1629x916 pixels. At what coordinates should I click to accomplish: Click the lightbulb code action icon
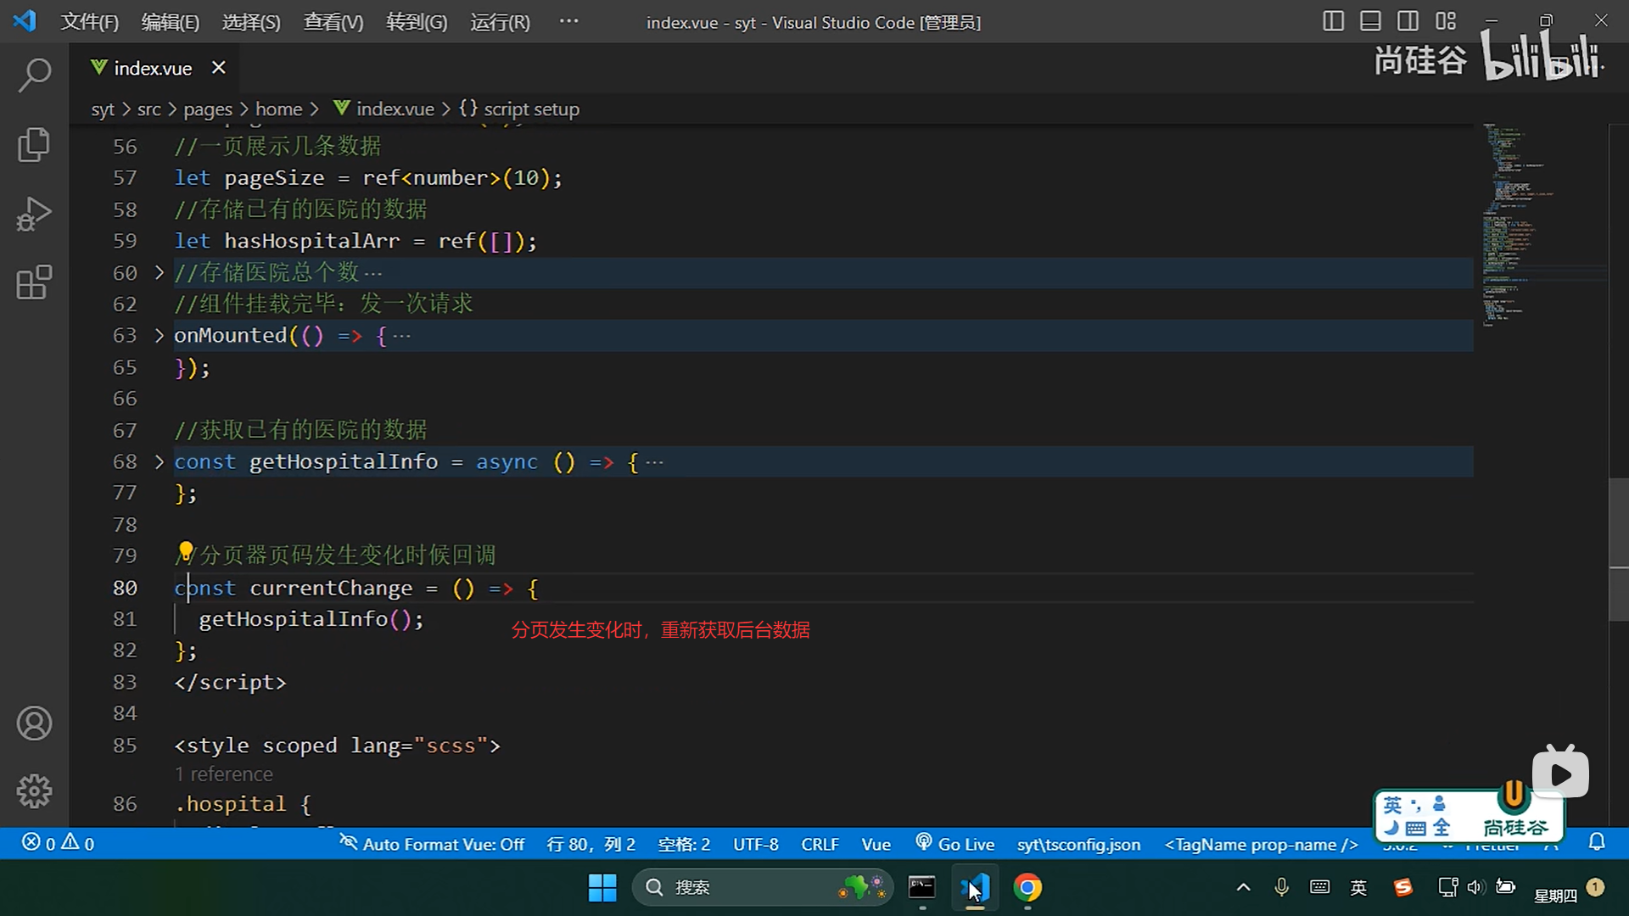click(185, 551)
